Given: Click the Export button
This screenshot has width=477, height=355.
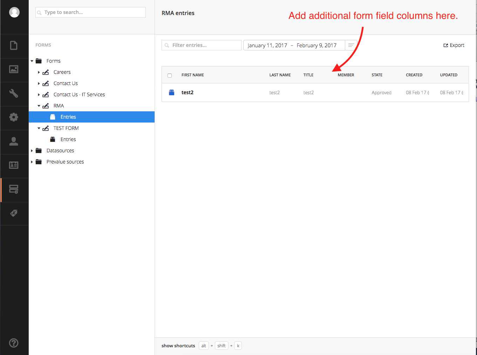Looking at the screenshot, I should pos(454,45).
